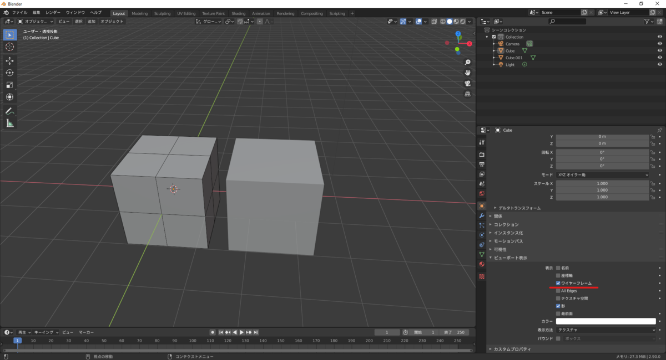The width and height of the screenshot is (666, 360).
Task: Switch to the UV Editing workspace tab
Action: (186, 13)
